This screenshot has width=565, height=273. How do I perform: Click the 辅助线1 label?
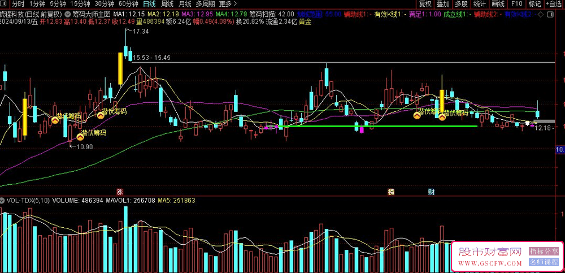tap(358, 15)
